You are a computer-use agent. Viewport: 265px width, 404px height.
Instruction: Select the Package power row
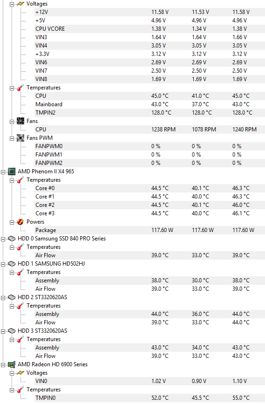tap(149, 230)
